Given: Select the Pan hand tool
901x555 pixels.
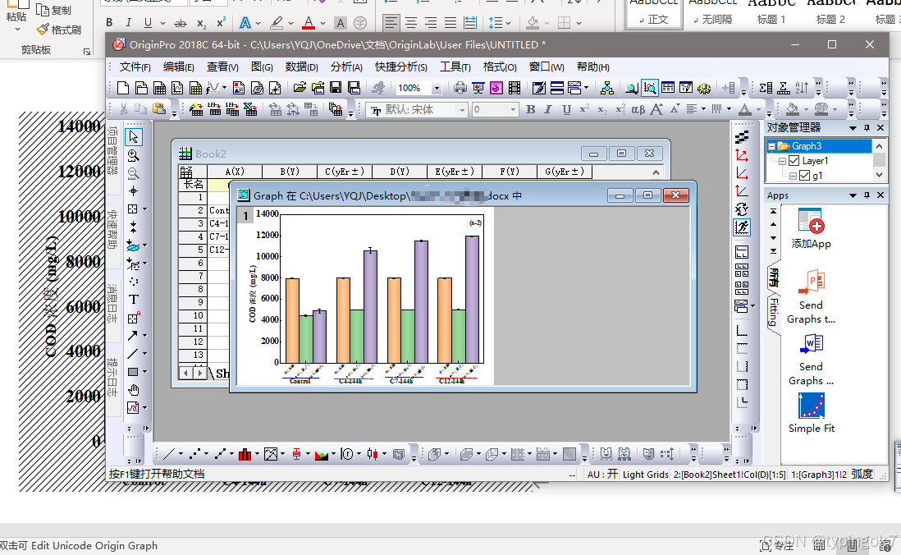Looking at the screenshot, I should click(x=133, y=390).
